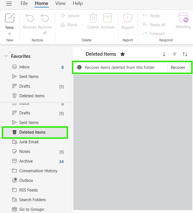Click the Forward button
The height and width of the screenshot is (213, 193).
click(154, 33)
